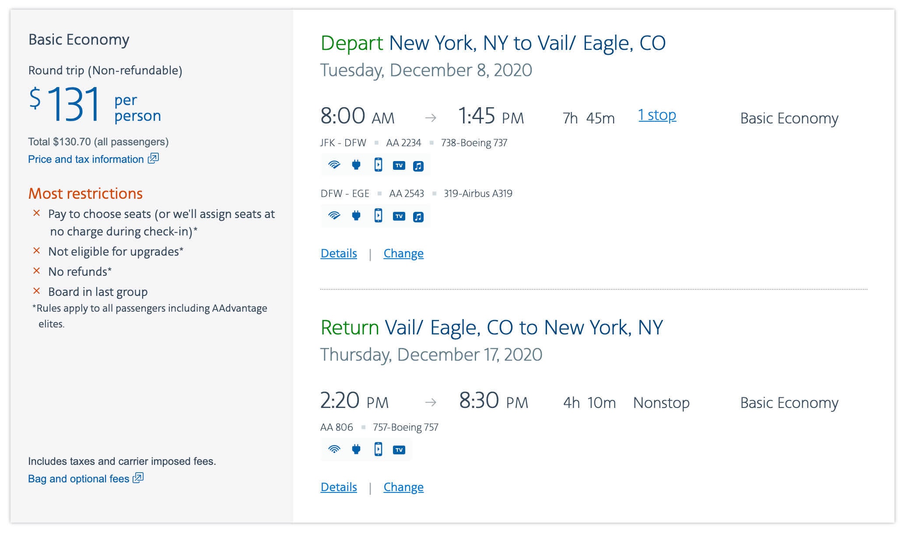Viewport: 905px width, 534px height.
Task: Change the departing New York to Vail flight
Action: click(x=403, y=253)
